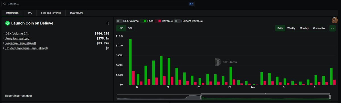Viewport: 341px width, 103px height.
Task: Click the tallest red Revenue bar
Action: pyautogui.click(x=133, y=78)
